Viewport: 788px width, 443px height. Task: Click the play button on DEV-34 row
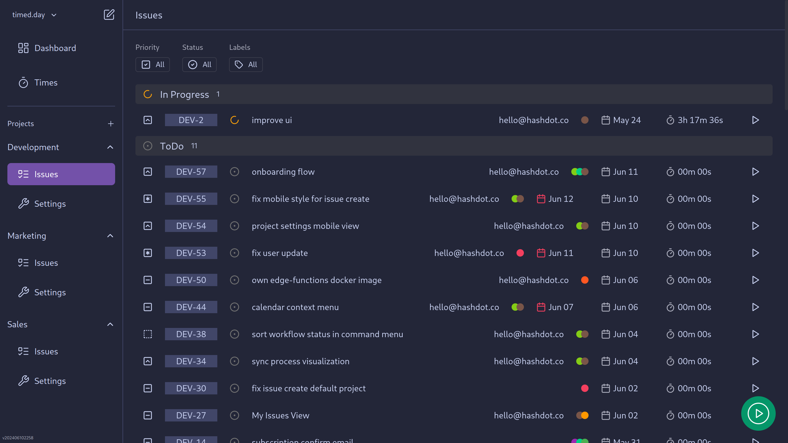[756, 361]
